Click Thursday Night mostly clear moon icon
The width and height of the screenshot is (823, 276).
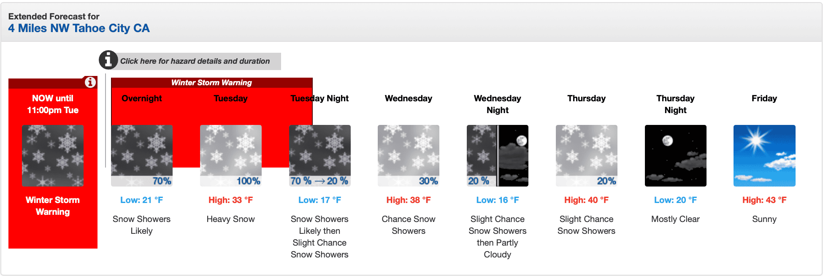point(676,156)
